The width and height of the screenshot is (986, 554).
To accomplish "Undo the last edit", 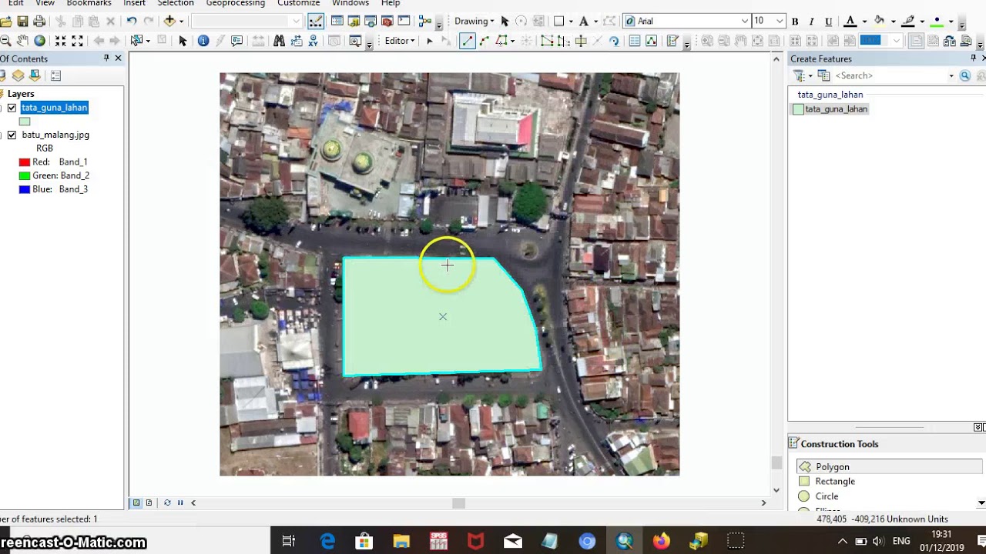I will pos(132,22).
